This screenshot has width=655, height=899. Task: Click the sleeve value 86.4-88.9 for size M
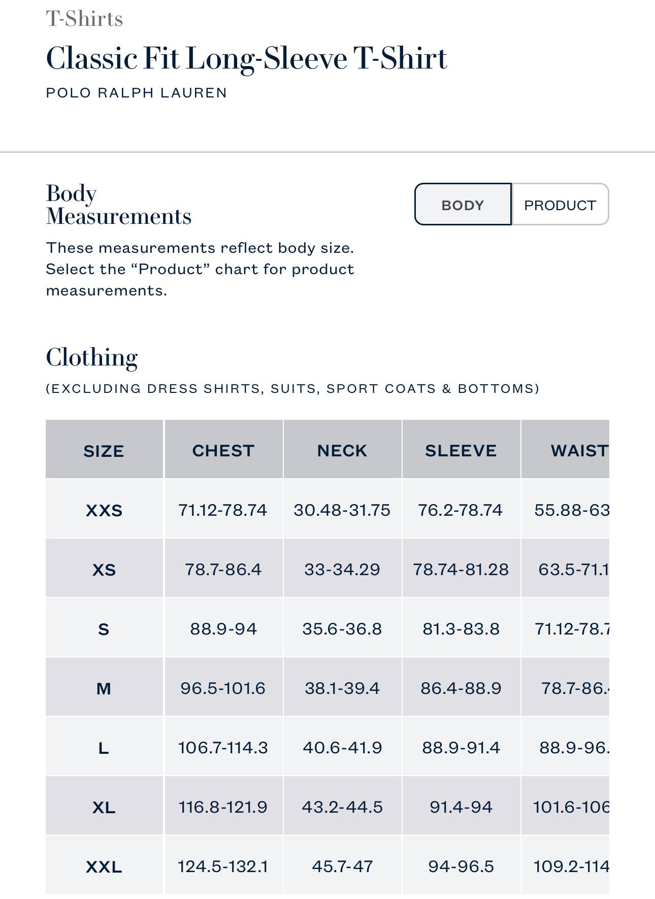click(x=461, y=688)
